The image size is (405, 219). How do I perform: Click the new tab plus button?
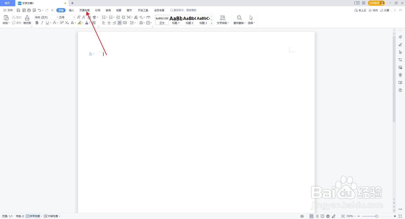(72, 3)
